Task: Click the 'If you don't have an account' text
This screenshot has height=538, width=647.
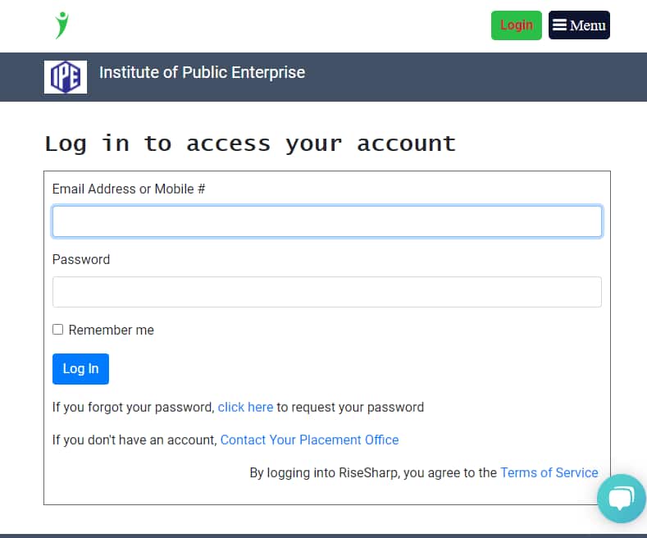Action: [134, 440]
